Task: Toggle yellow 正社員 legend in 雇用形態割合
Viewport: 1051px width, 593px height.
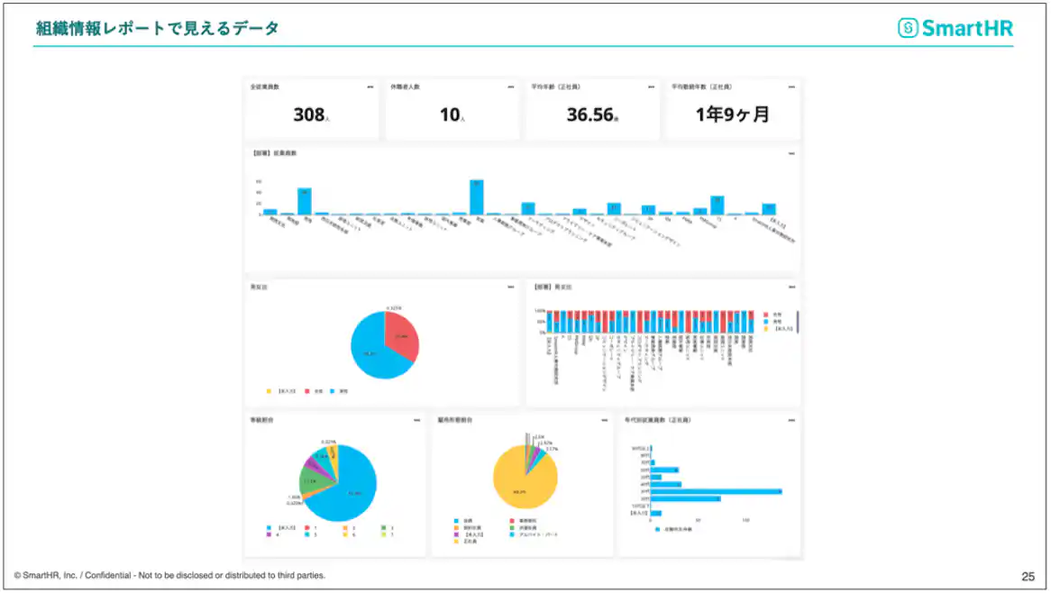Action: pos(465,542)
